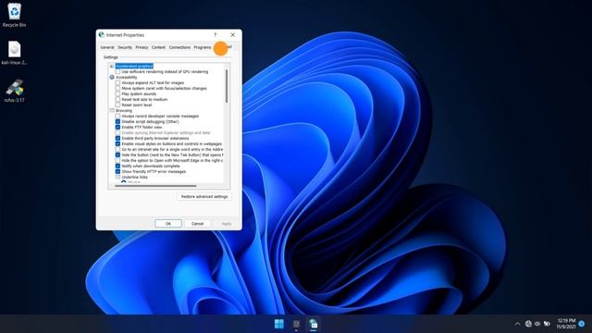This screenshot has width=592, height=333.
Task: Click the Cancel button
Action: coord(197,224)
